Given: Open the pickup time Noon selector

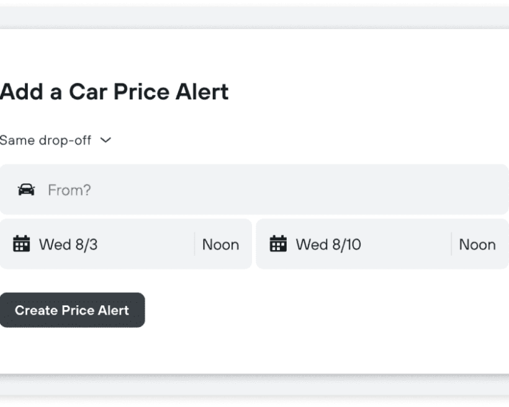Looking at the screenshot, I should point(220,244).
